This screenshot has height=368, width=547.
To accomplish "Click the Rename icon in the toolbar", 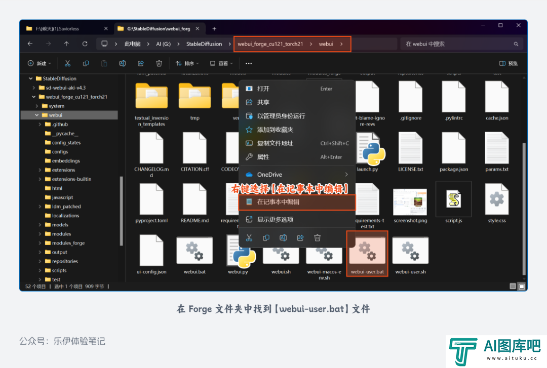I will pyautogui.click(x=123, y=63).
